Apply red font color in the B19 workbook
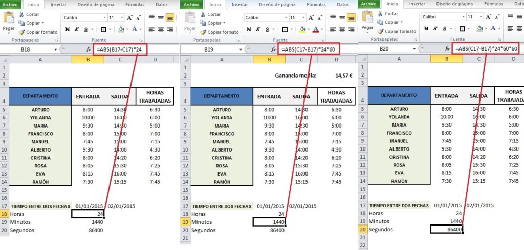Viewport: 524px width, 250px height. 316,29
